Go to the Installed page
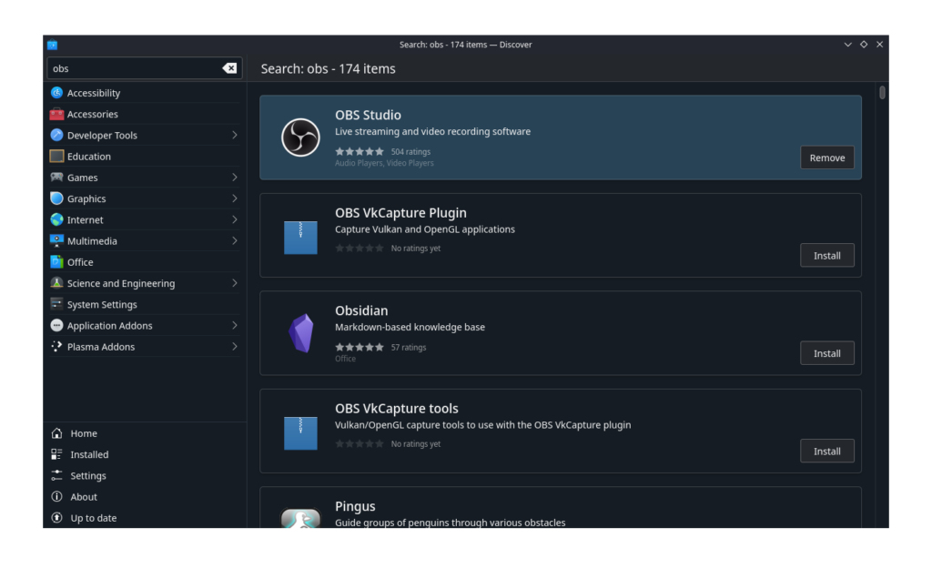 pyautogui.click(x=89, y=455)
